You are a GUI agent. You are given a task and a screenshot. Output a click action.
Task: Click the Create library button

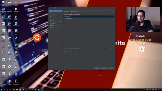(111, 48)
